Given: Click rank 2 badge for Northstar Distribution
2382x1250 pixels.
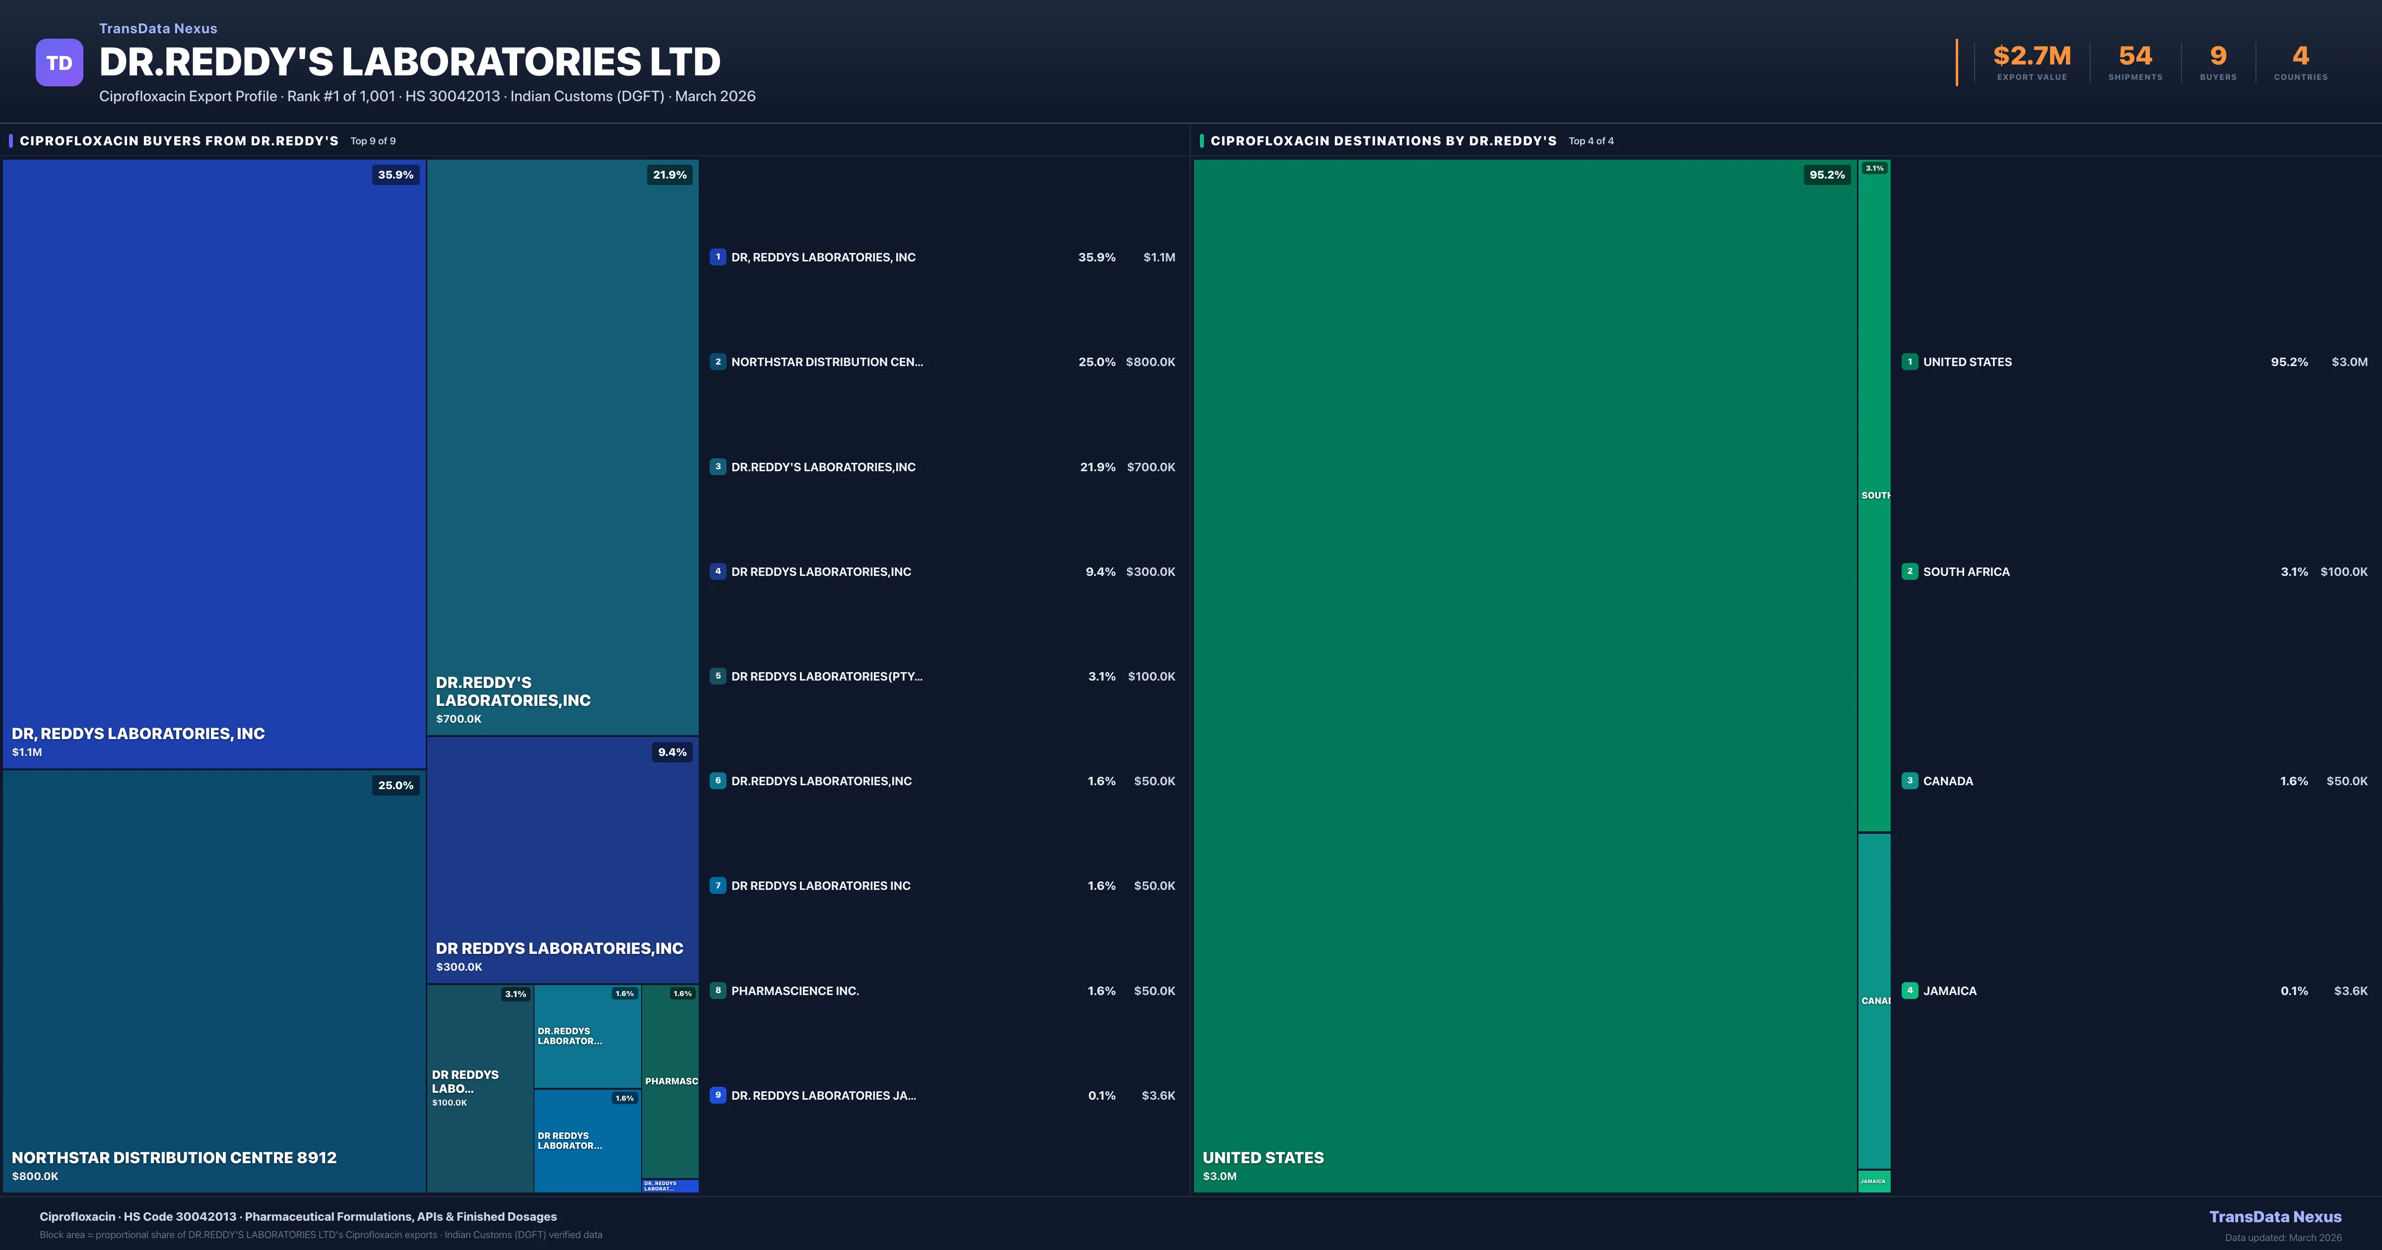Looking at the screenshot, I should point(718,362).
